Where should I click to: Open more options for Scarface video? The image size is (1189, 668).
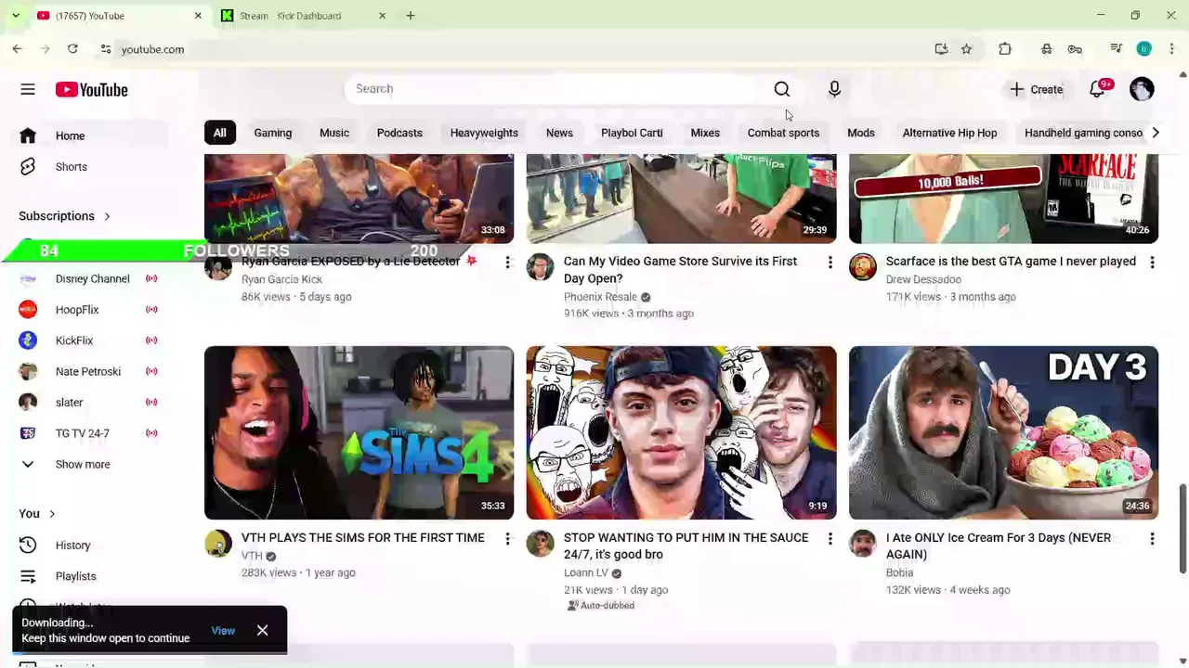click(1152, 263)
